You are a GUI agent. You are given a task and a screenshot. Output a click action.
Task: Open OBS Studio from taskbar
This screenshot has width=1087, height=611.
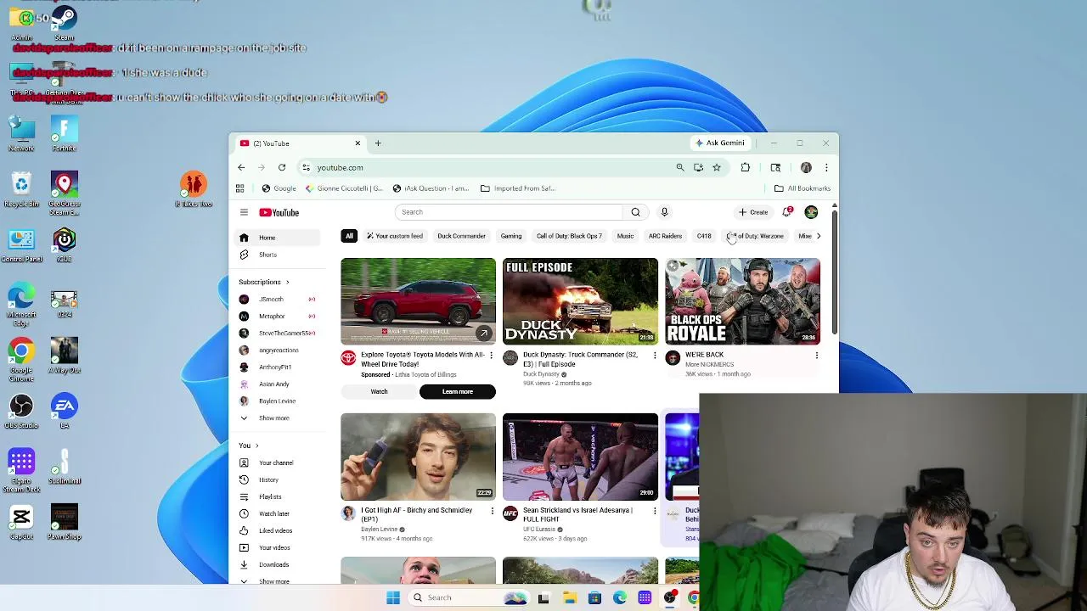670,597
